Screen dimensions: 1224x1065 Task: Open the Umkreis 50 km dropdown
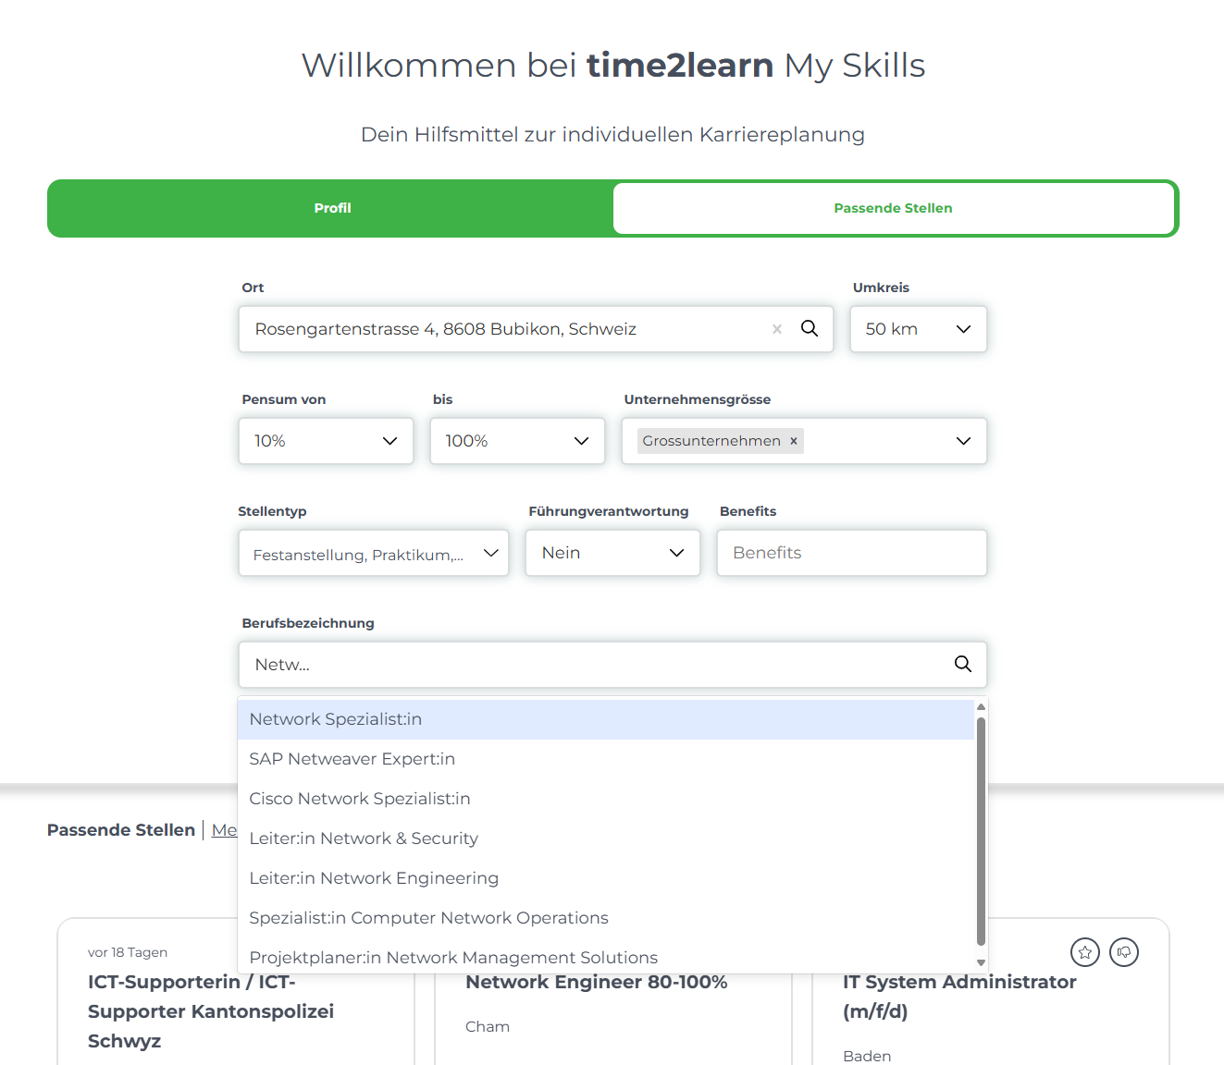click(x=919, y=329)
